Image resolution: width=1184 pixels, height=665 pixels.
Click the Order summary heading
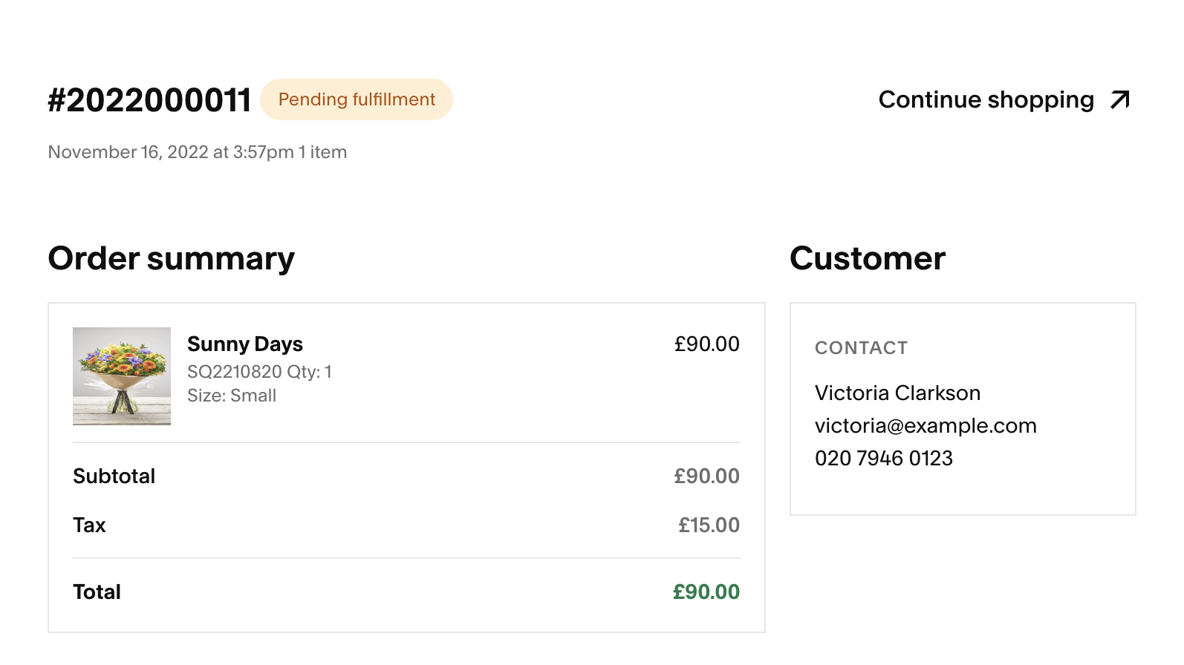click(x=172, y=260)
